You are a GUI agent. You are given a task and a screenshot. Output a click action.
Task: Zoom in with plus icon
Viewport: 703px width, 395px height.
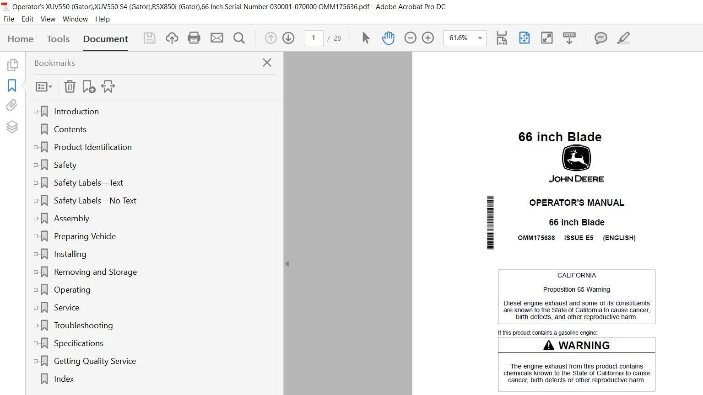point(428,38)
